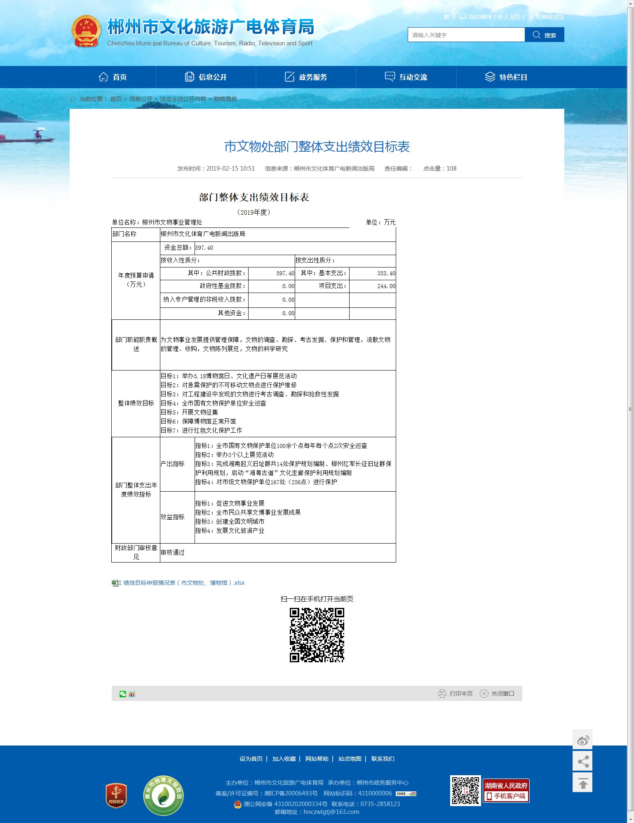Click the 资金总额 value 597.40 cell

(295, 248)
